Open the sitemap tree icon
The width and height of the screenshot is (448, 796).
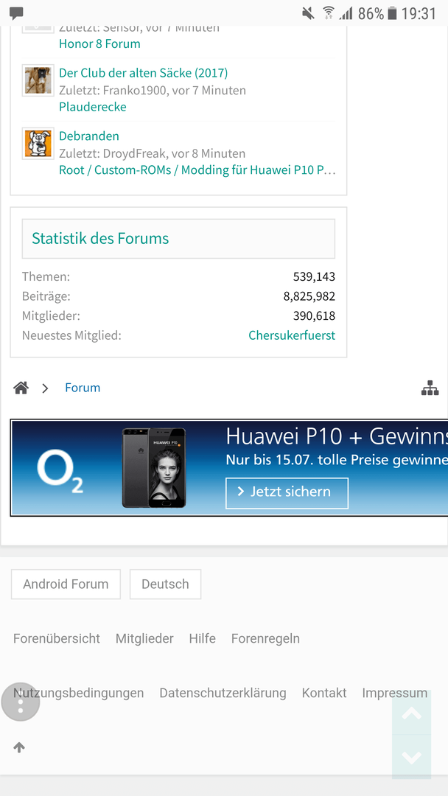430,388
